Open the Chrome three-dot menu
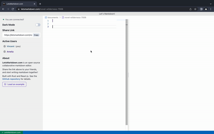This screenshot has height=134, width=214. click(211, 9)
